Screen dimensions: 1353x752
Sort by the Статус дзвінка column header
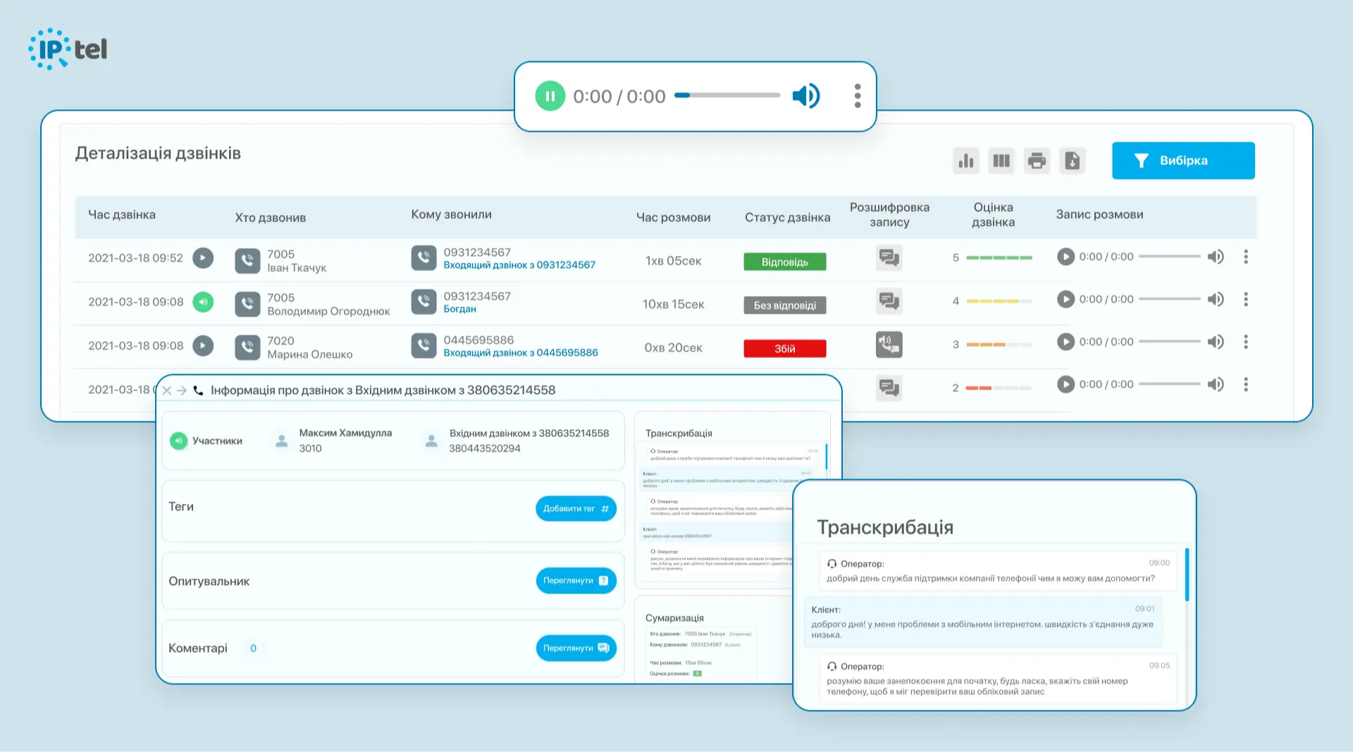pyautogui.click(x=787, y=218)
